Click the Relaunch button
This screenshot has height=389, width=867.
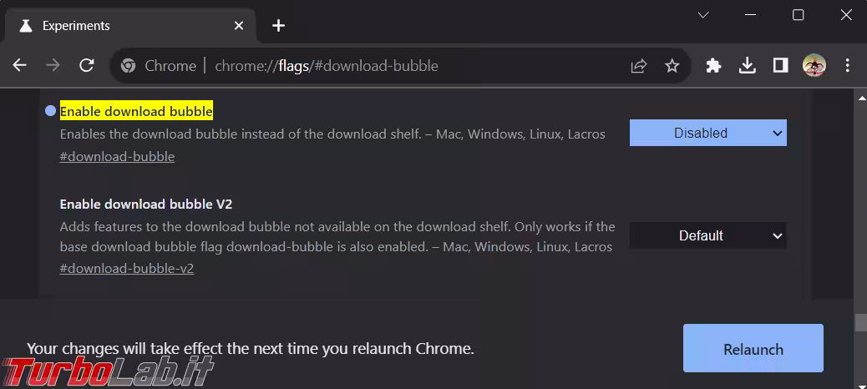click(753, 349)
